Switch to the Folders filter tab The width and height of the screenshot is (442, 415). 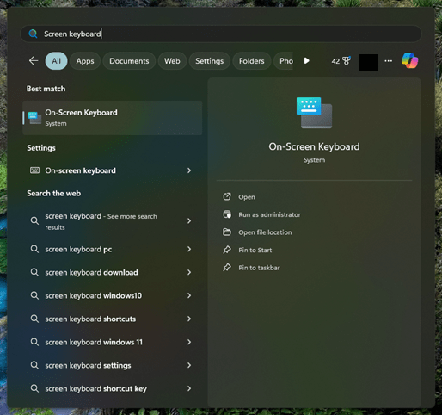[252, 61]
